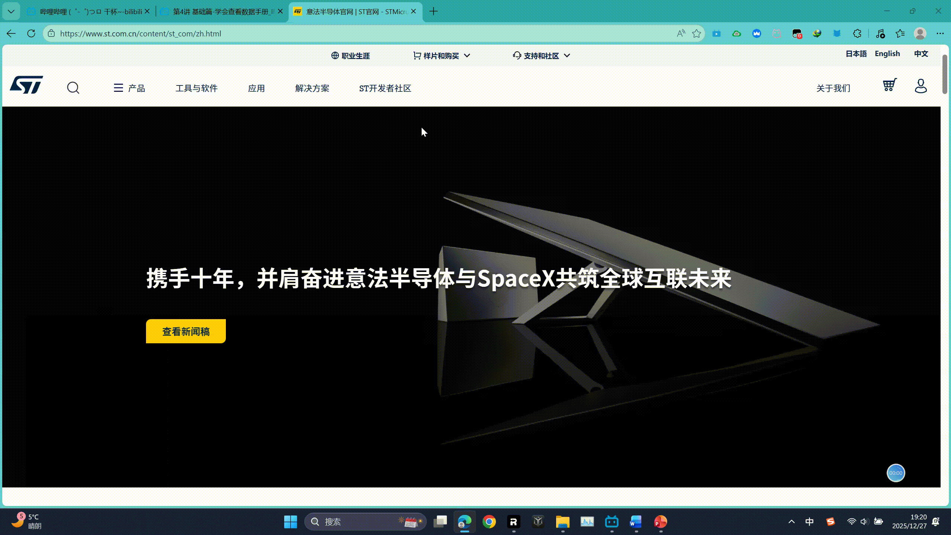
Task: Switch site language to English
Action: click(887, 54)
